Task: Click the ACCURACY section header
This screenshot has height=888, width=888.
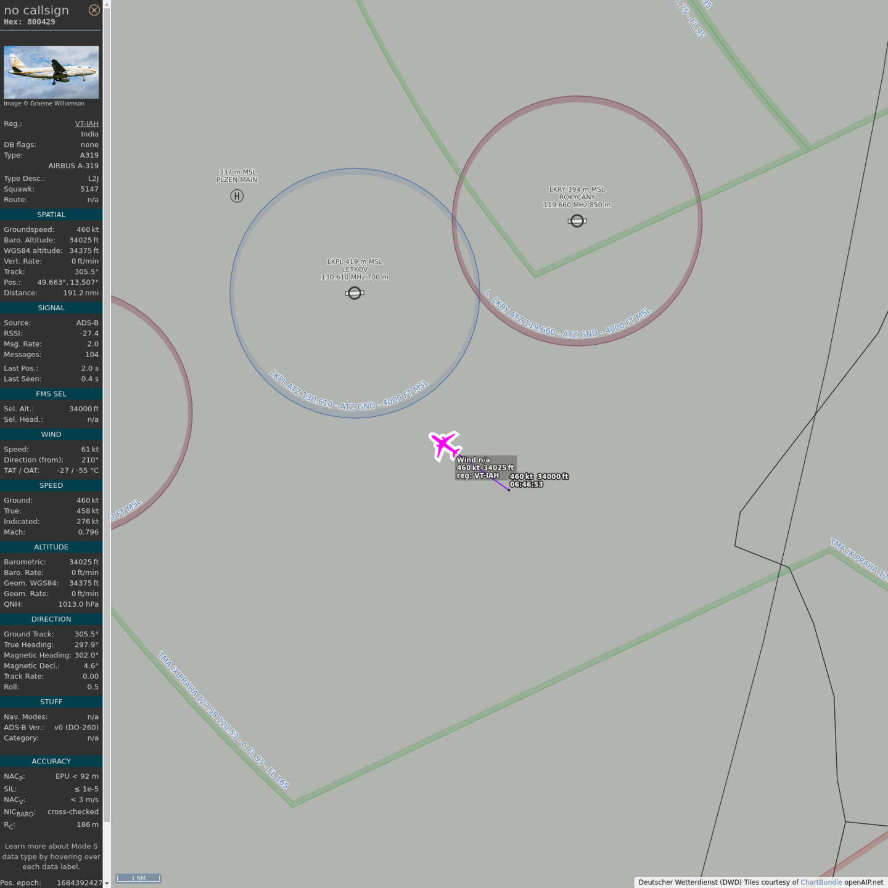Action: coord(51,762)
